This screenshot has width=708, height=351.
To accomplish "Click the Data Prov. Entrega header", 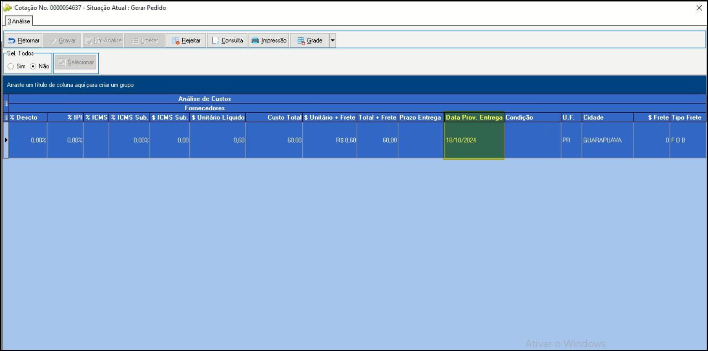I will (x=474, y=117).
